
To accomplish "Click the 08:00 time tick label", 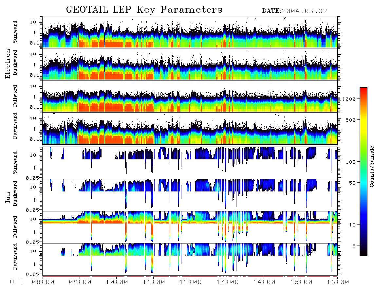I will click(43, 282).
